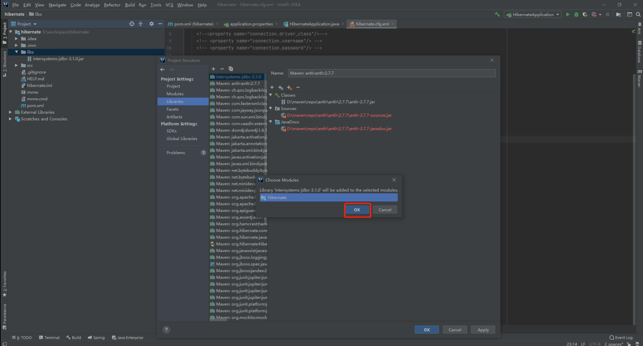643x346 pixels.
Task: Locate current file with crosshair icon in Project panel
Action: point(132,24)
